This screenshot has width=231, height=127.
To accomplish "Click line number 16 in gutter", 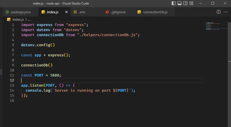I will point(12,100).
